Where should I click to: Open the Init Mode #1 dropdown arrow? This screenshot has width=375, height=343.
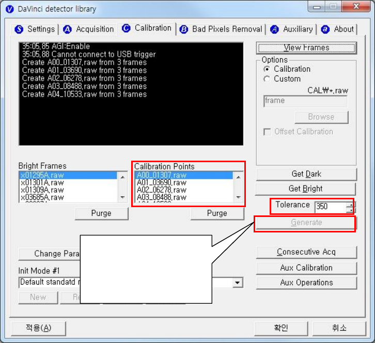(x=238, y=283)
